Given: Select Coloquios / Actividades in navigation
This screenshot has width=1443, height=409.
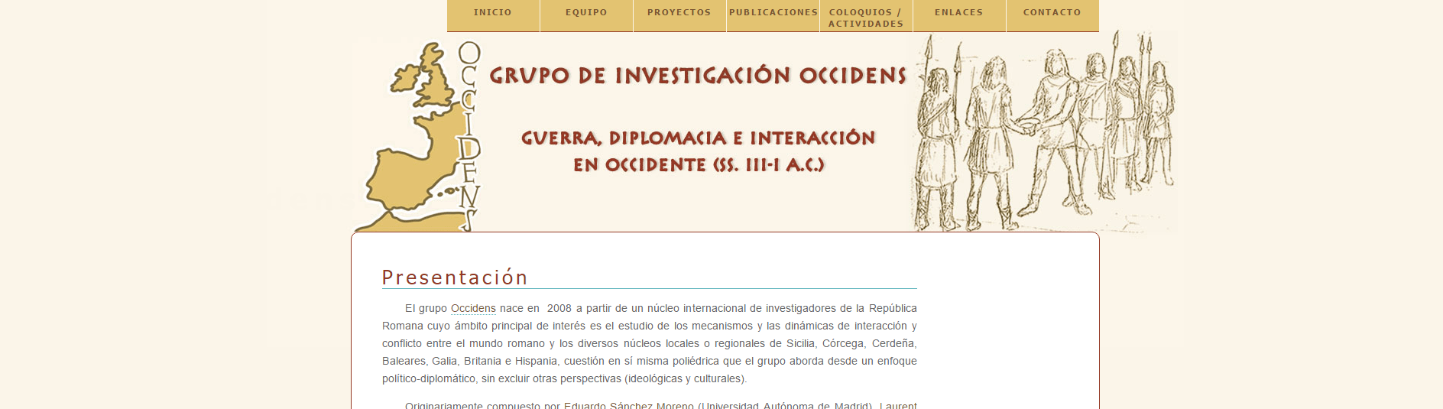Looking at the screenshot, I should pos(866,18).
